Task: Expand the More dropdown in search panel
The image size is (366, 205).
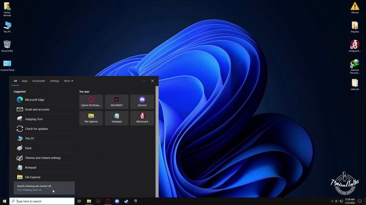Action: pyautogui.click(x=69, y=81)
